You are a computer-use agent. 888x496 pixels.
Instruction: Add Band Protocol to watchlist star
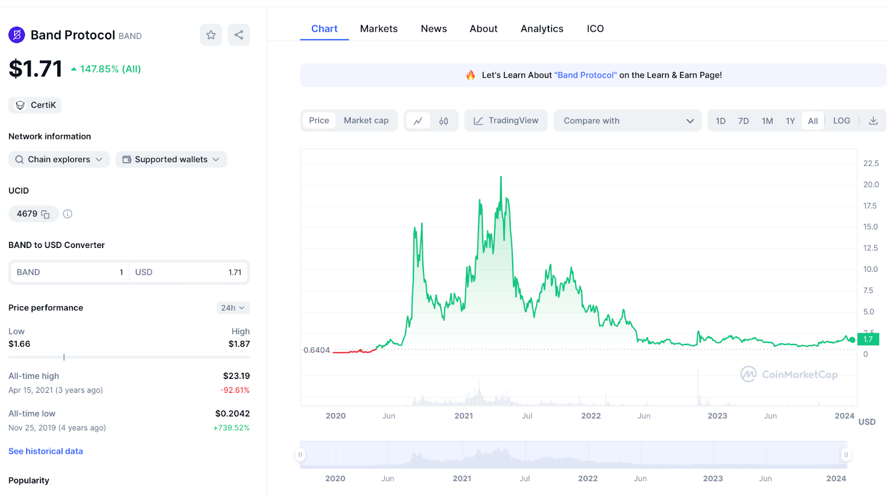[211, 35]
